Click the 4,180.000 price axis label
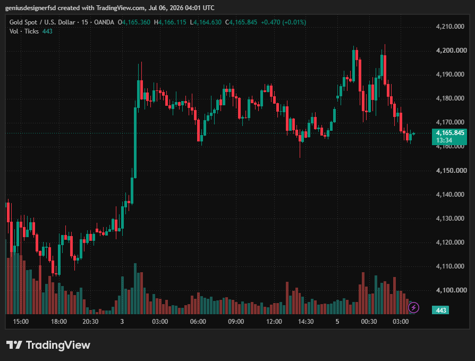The image size is (475, 361). coord(450,98)
